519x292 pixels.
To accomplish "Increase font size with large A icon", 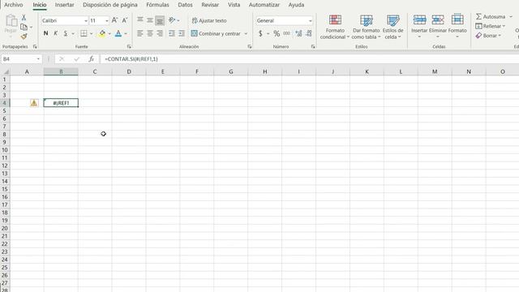I will point(114,20).
